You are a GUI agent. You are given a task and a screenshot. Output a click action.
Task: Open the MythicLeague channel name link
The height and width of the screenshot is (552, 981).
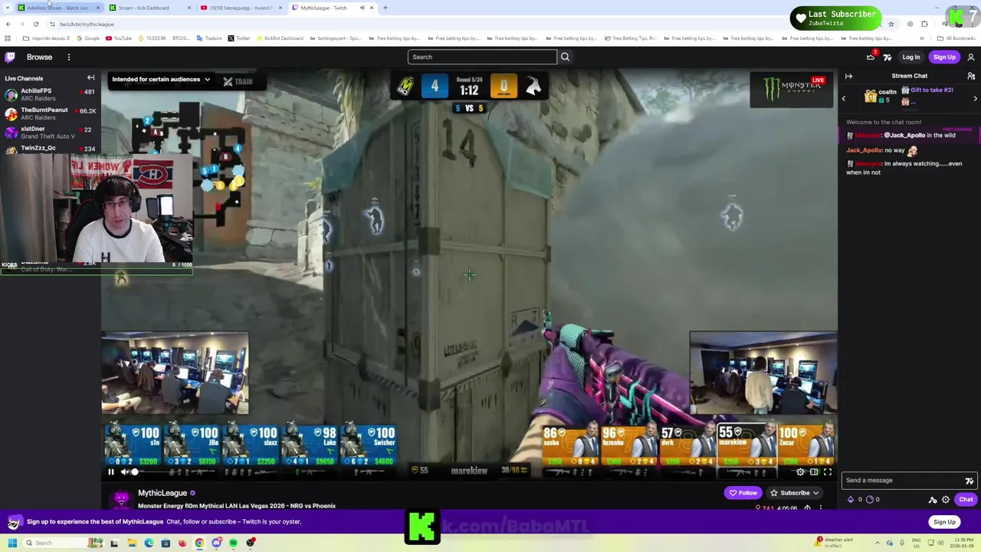(x=162, y=493)
